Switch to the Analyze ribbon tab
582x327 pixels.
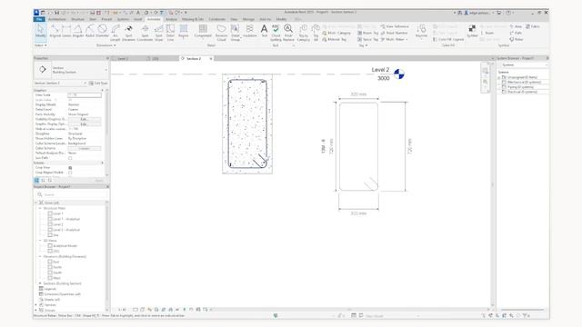point(171,19)
